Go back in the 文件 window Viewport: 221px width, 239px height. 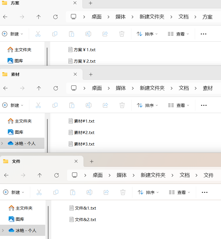coord(6,175)
